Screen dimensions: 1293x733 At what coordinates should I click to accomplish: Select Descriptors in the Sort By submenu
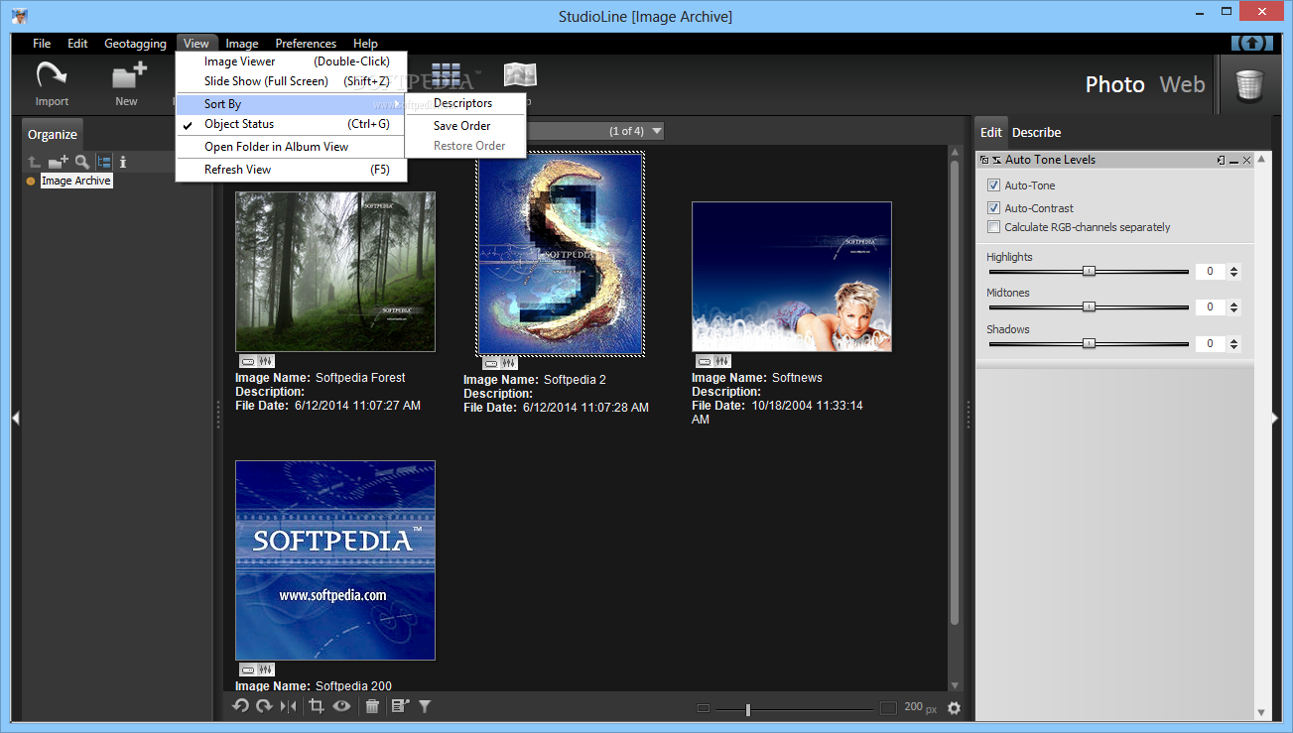[465, 103]
